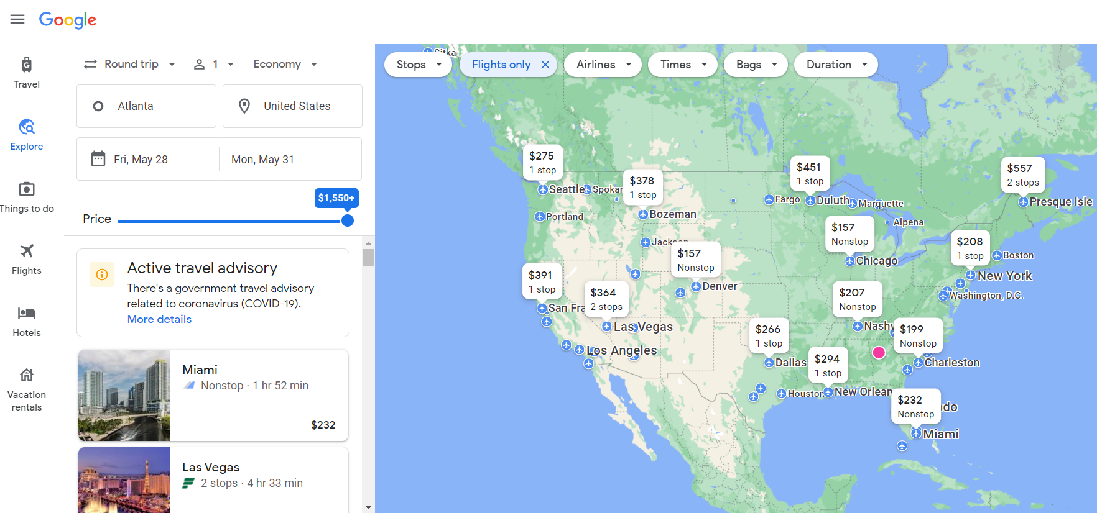Image resolution: width=1097 pixels, height=513 pixels.
Task: Switch to the Explore tab
Action: (26, 135)
